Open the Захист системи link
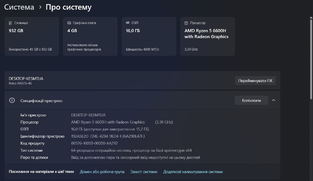313x181 pixels. [144, 172]
